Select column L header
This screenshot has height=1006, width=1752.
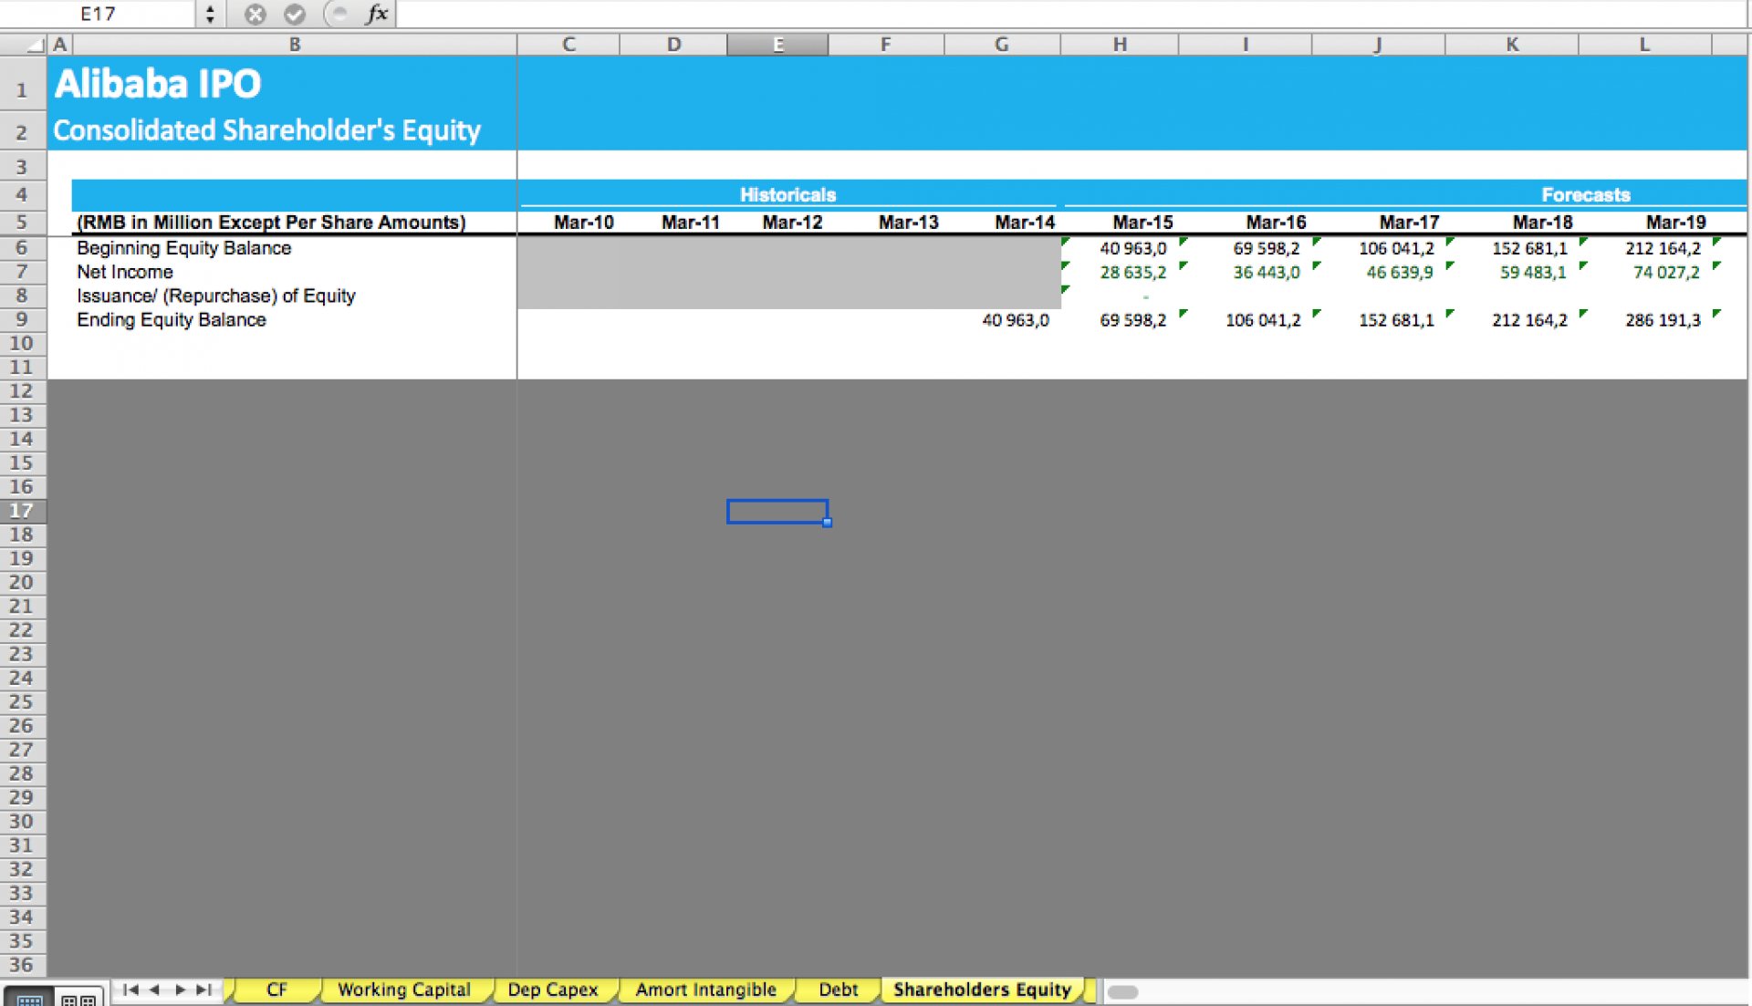(x=1644, y=45)
